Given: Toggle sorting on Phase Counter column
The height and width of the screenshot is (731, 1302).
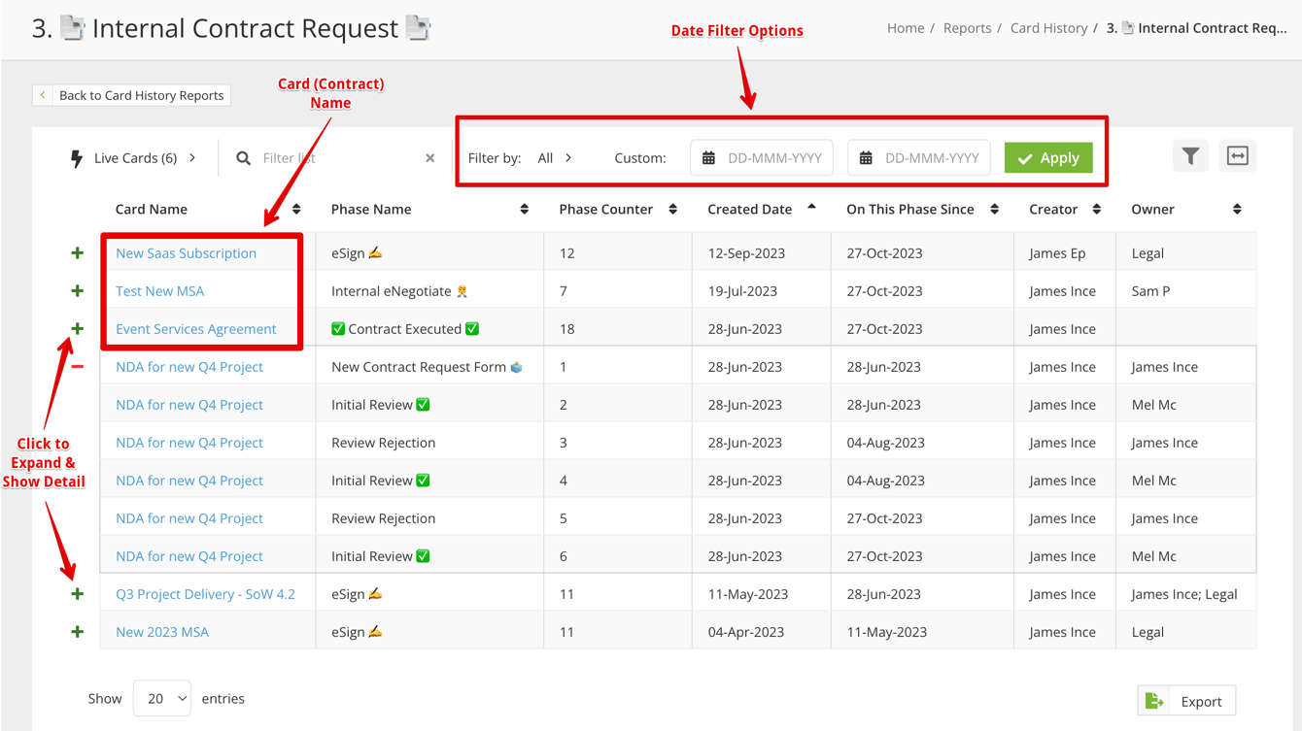Looking at the screenshot, I should 673,209.
